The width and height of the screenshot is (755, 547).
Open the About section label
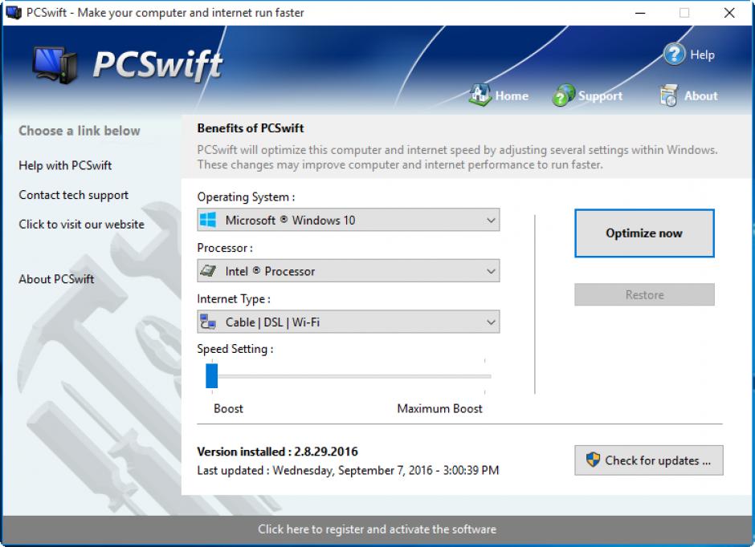click(x=700, y=96)
